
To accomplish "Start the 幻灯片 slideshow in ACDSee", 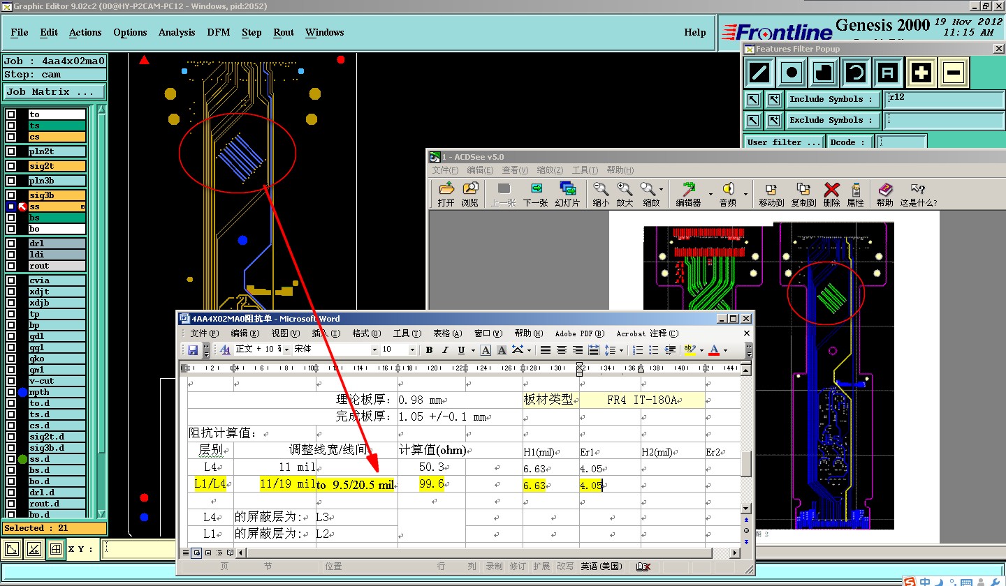I will coord(567,194).
